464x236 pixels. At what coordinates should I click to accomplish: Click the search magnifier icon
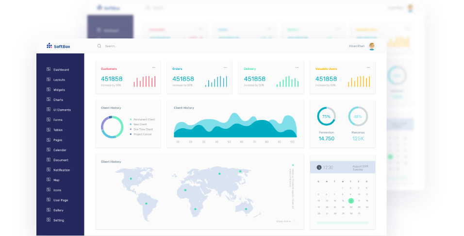[x=99, y=46]
